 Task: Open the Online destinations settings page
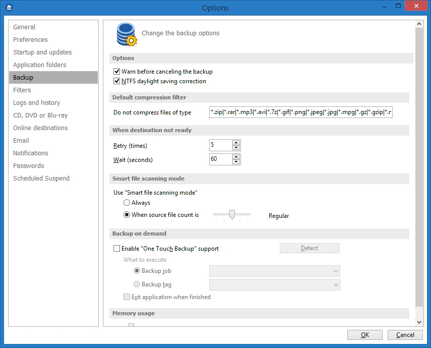[x=40, y=128]
